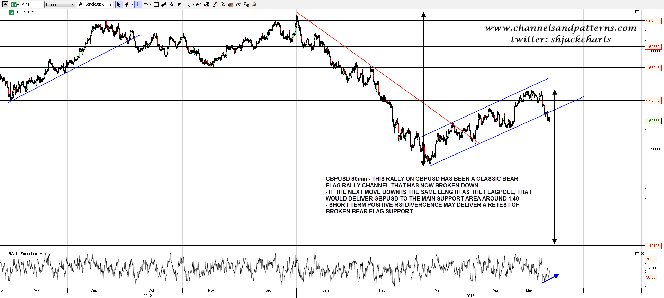Activate the crosshair cursor tool
This screenshot has width=664, height=298.
127,4
